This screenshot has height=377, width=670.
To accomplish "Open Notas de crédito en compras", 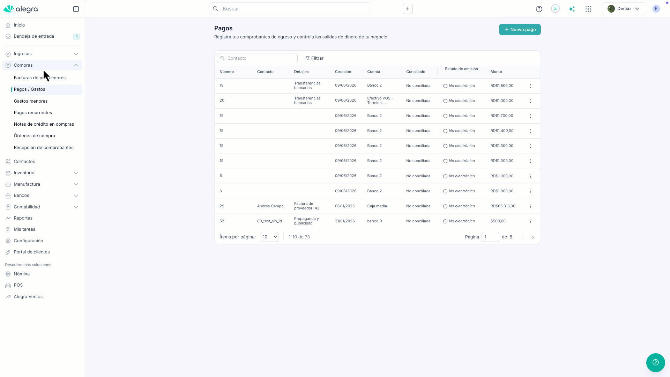I will [x=44, y=124].
